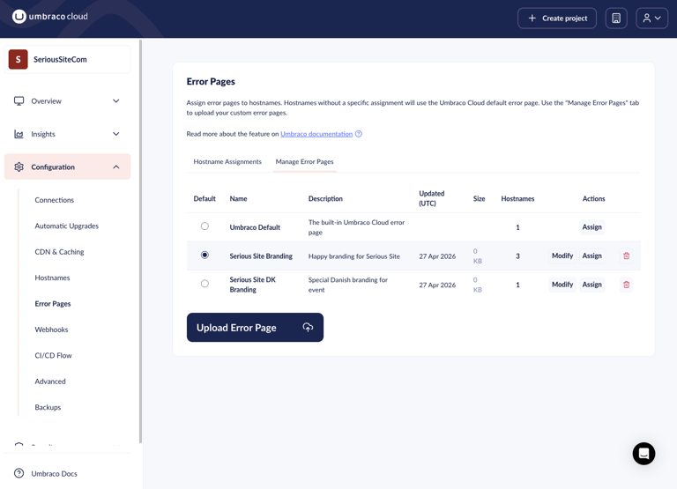The width and height of the screenshot is (677, 489).
Task: Select Error Pages in sidebar
Action: [53, 304]
